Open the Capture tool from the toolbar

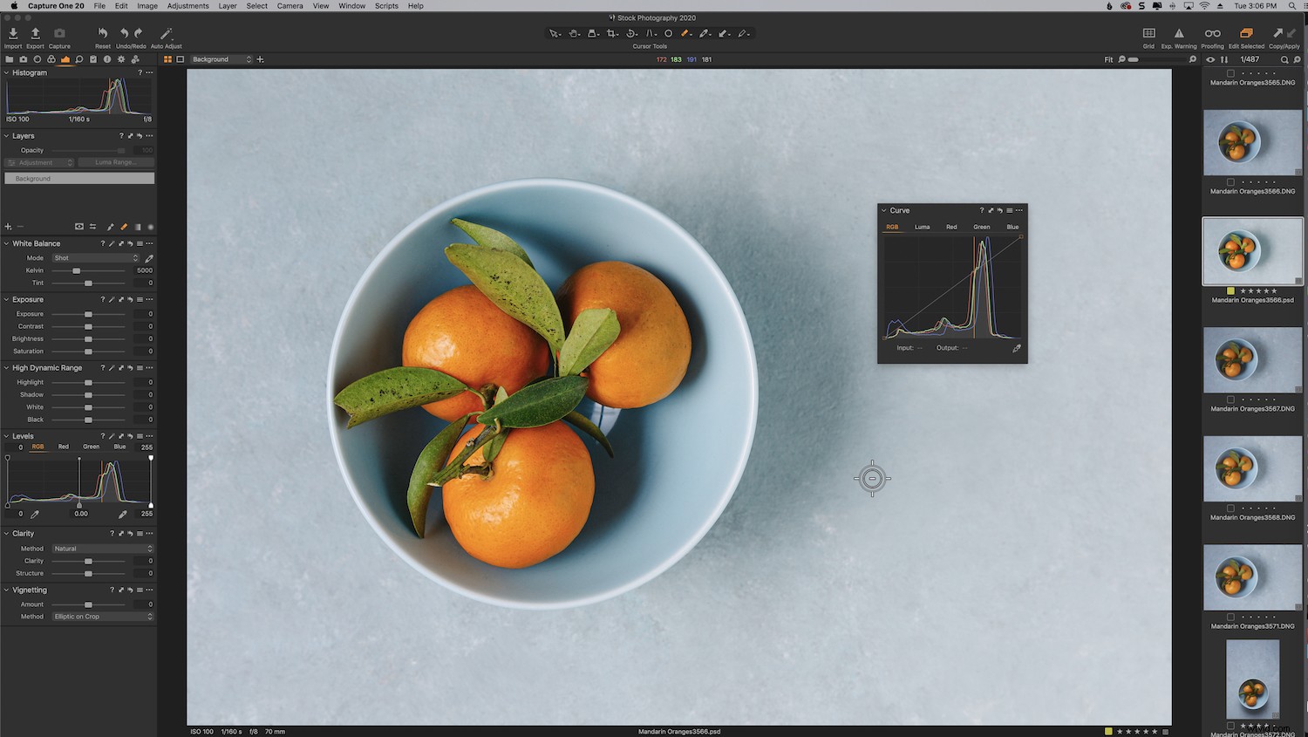[59, 35]
